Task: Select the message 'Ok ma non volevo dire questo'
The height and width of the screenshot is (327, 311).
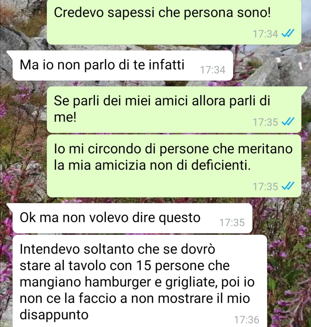Action: pos(132,218)
